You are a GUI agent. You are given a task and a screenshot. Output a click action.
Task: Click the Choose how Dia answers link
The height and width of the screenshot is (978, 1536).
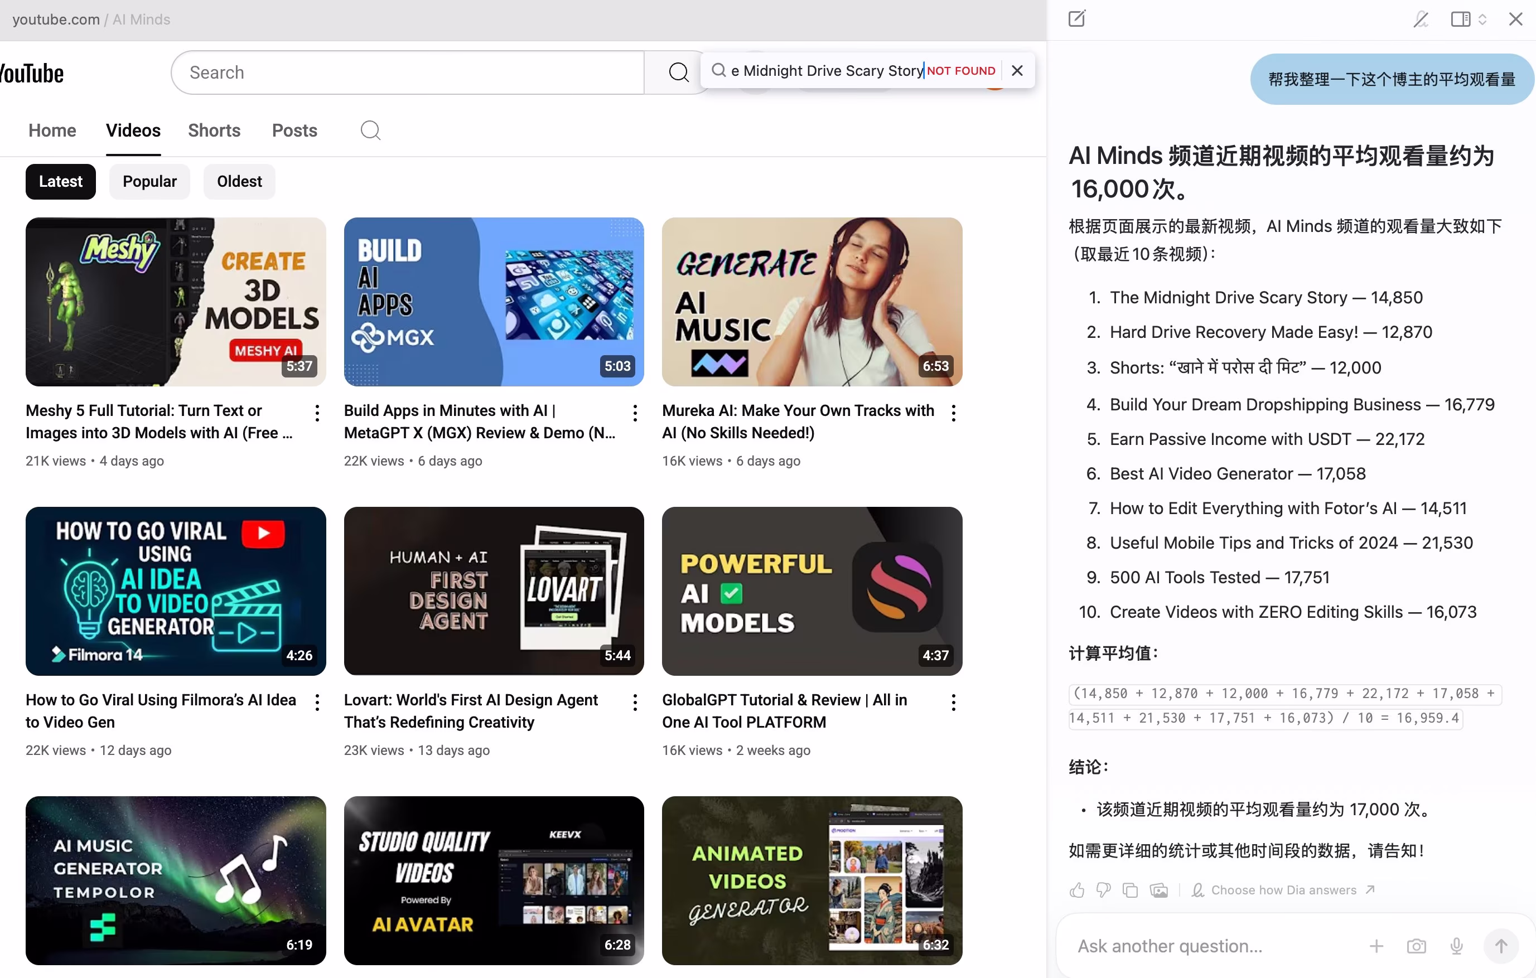coord(1283,890)
